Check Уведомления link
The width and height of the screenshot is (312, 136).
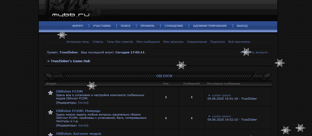click(x=197, y=42)
